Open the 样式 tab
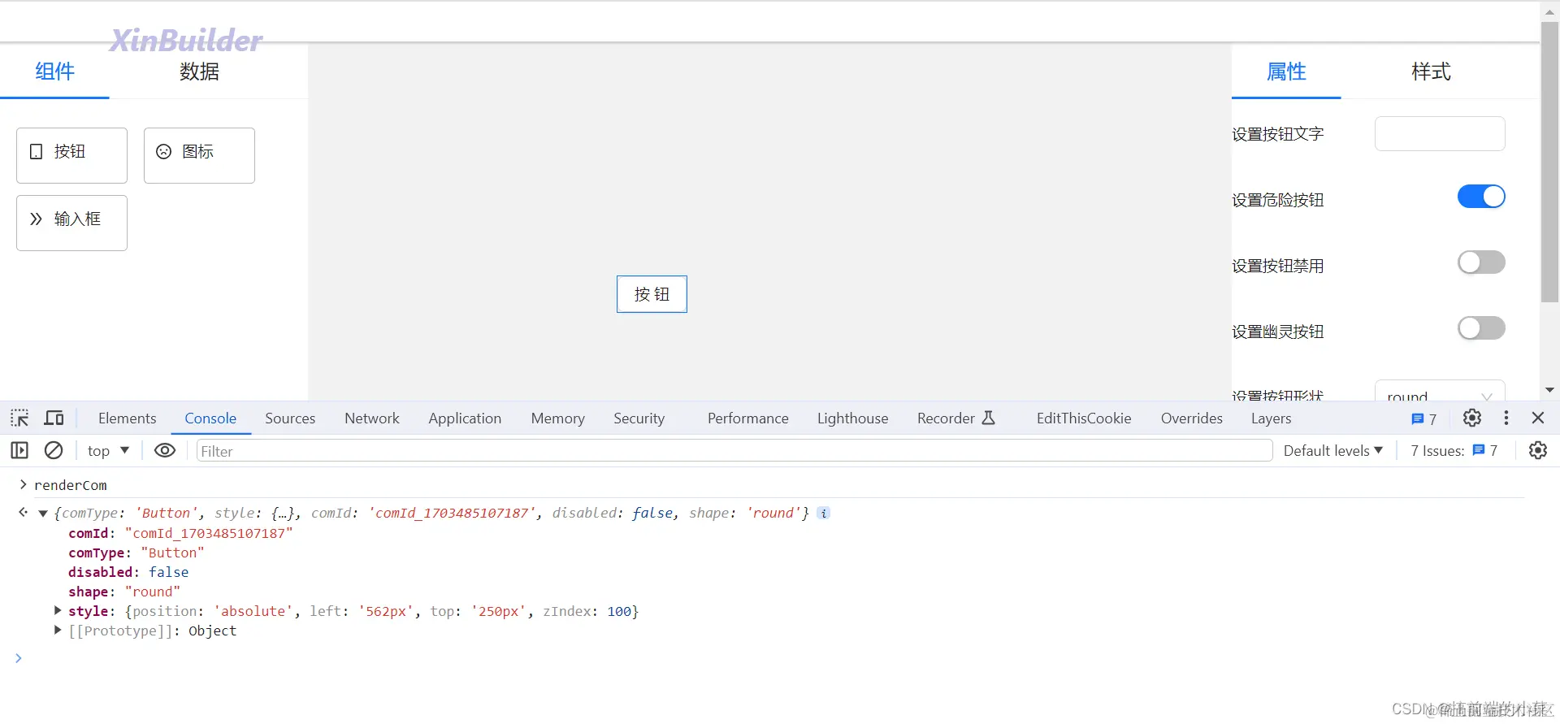Image resolution: width=1560 pixels, height=724 pixels. click(x=1431, y=72)
